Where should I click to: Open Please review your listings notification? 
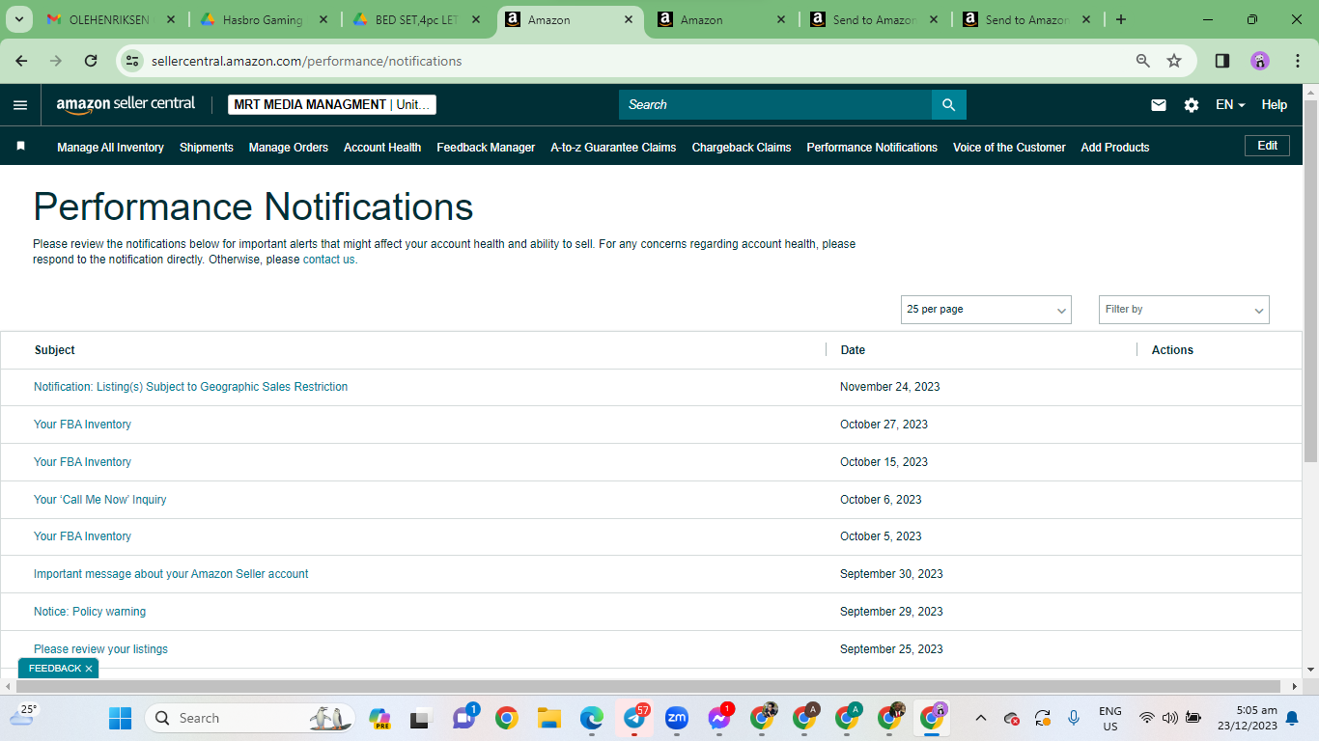pos(100,649)
